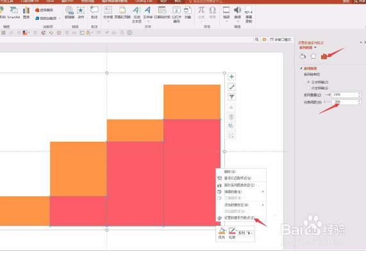Image resolution: width=366 pixels, height=254 pixels.
Task: Select Fill & Line paint bucket tab
Action: pos(303,56)
